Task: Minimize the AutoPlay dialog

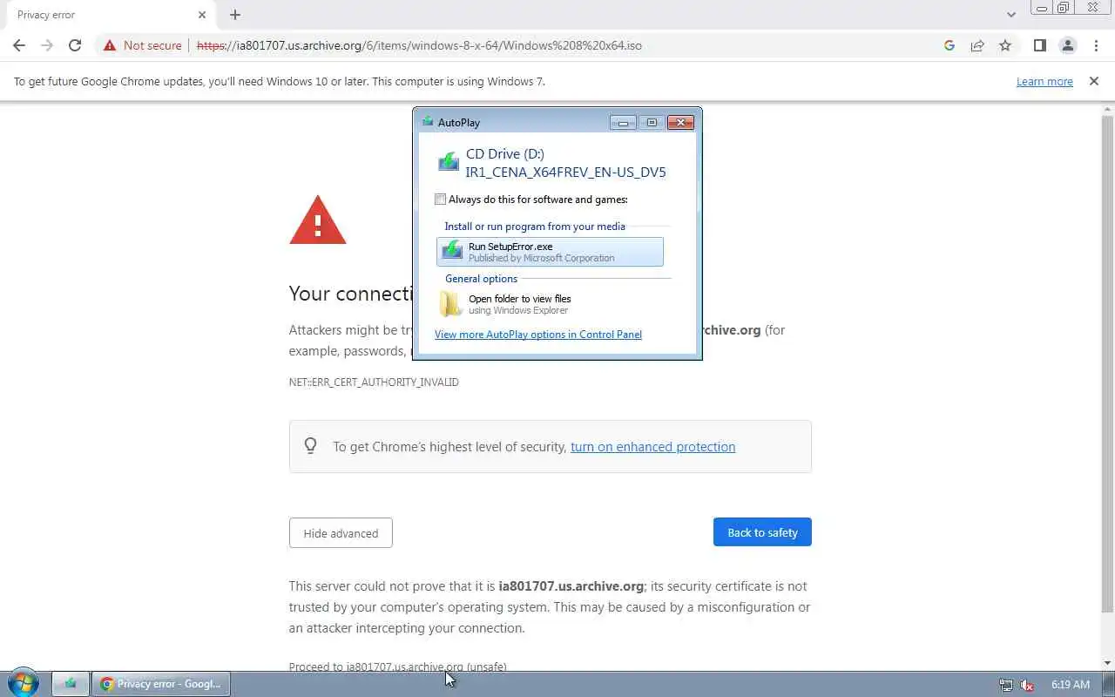Action: [x=623, y=123]
